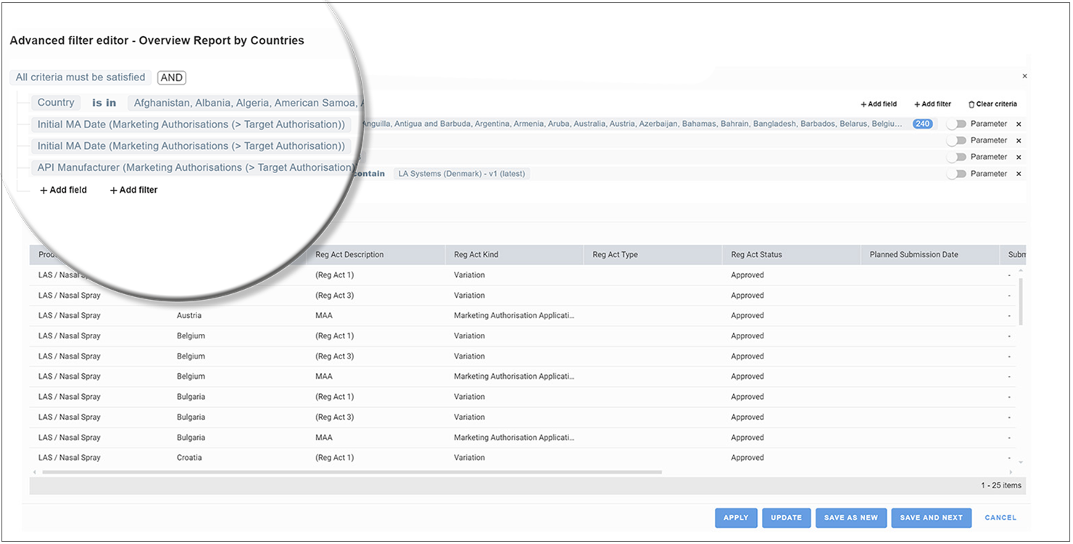Open the API Manufacturer field selector chip
This screenshot has width=1073, height=544.
pyautogui.click(x=195, y=167)
